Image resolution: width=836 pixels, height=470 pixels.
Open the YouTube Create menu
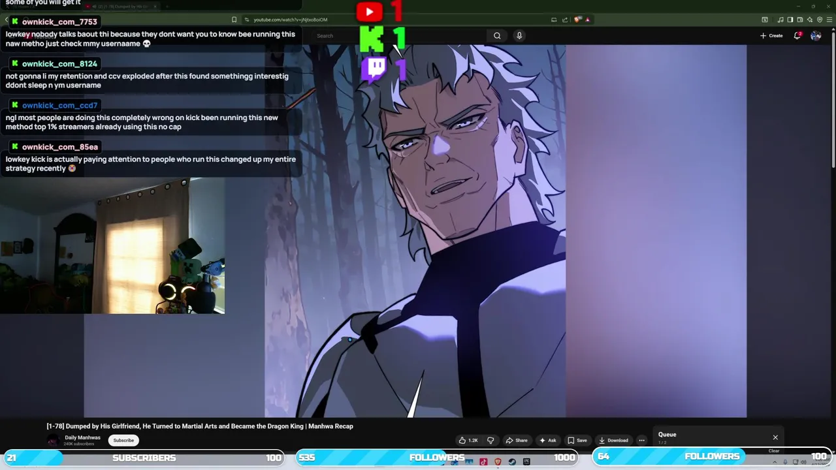tap(771, 36)
